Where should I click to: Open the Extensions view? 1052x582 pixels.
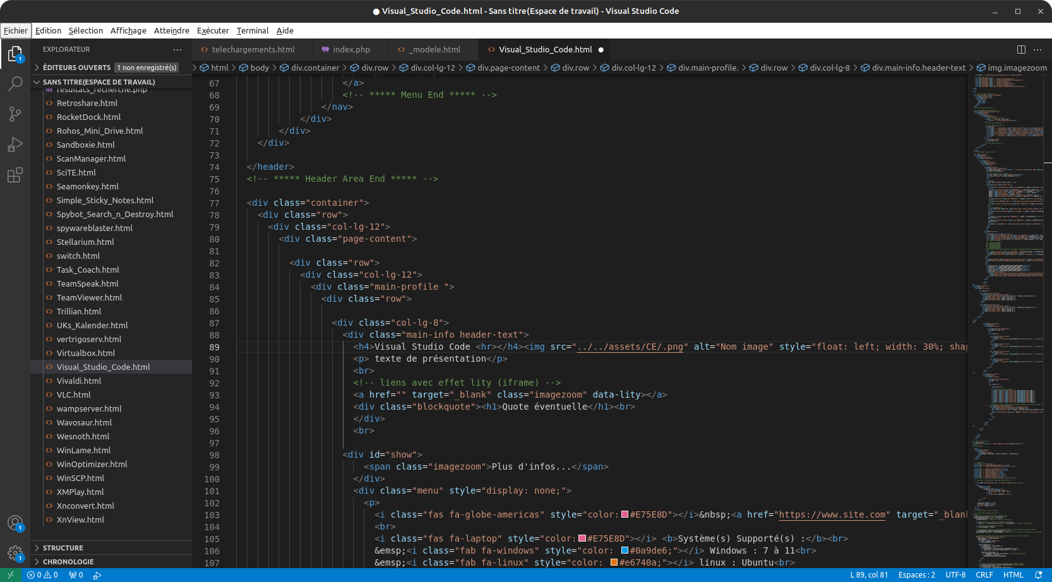(x=15, y=175)
